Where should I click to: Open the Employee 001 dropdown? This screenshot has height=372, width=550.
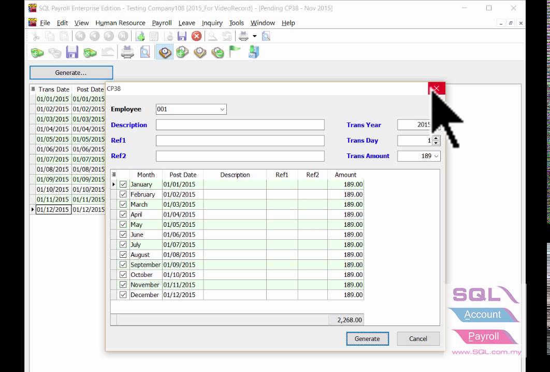pyautogui.click(x=222, y=109)
